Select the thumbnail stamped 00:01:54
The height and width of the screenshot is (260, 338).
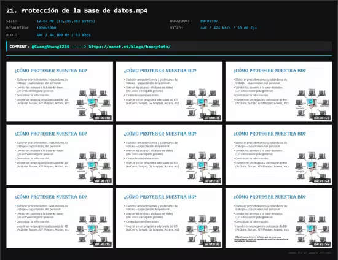[279, 155]
